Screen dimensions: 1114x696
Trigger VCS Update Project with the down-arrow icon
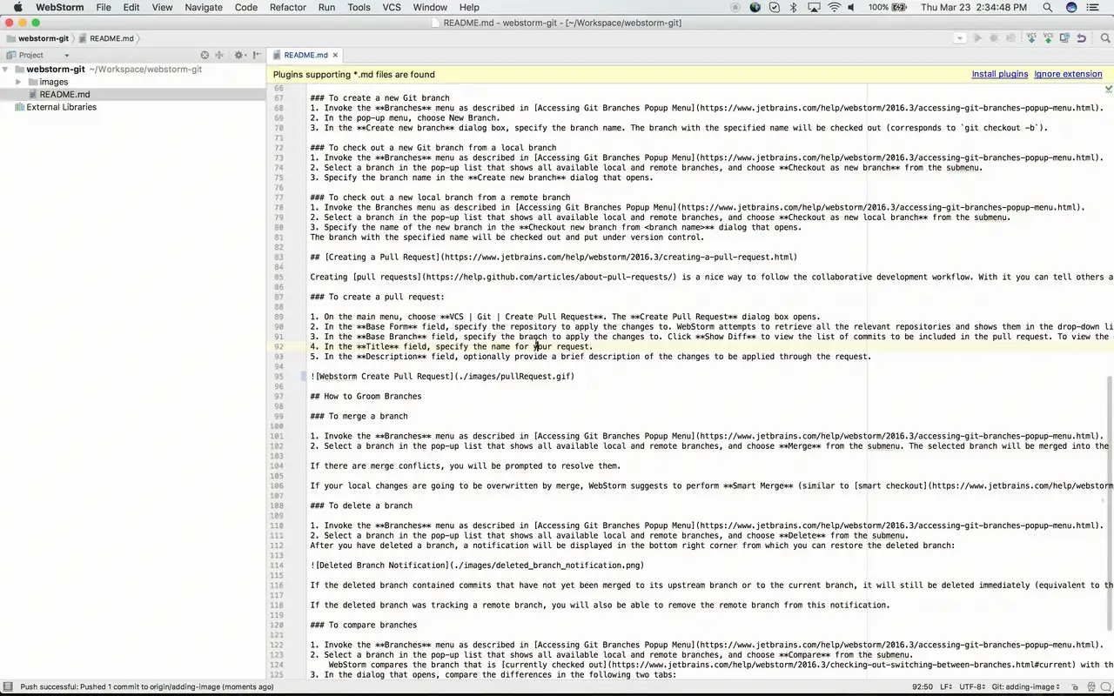click(1031, 38)
